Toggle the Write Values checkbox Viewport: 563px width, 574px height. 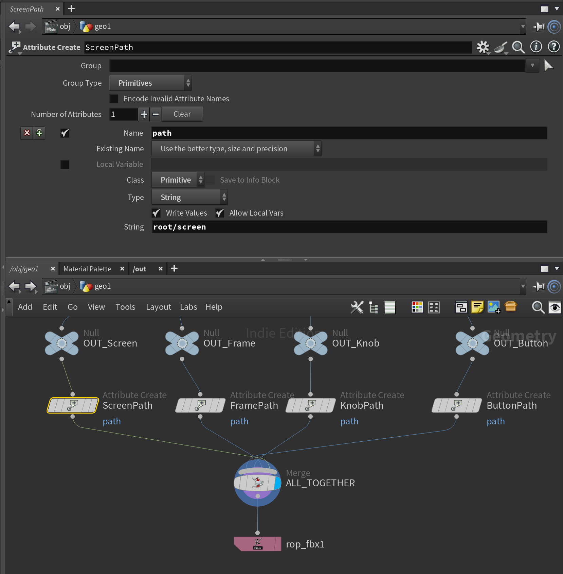(156, 213)
